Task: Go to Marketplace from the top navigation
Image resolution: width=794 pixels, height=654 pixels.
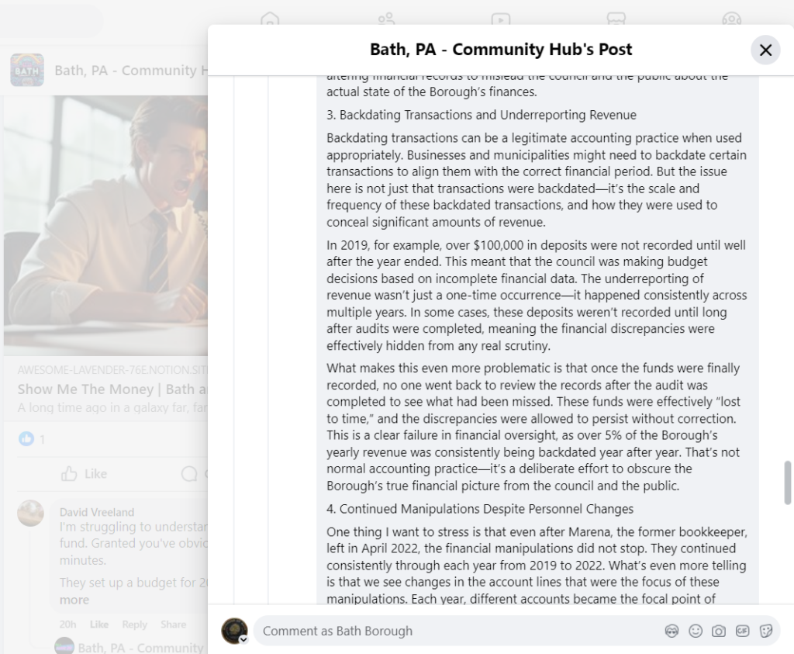Action: click(x=616, y=19)
